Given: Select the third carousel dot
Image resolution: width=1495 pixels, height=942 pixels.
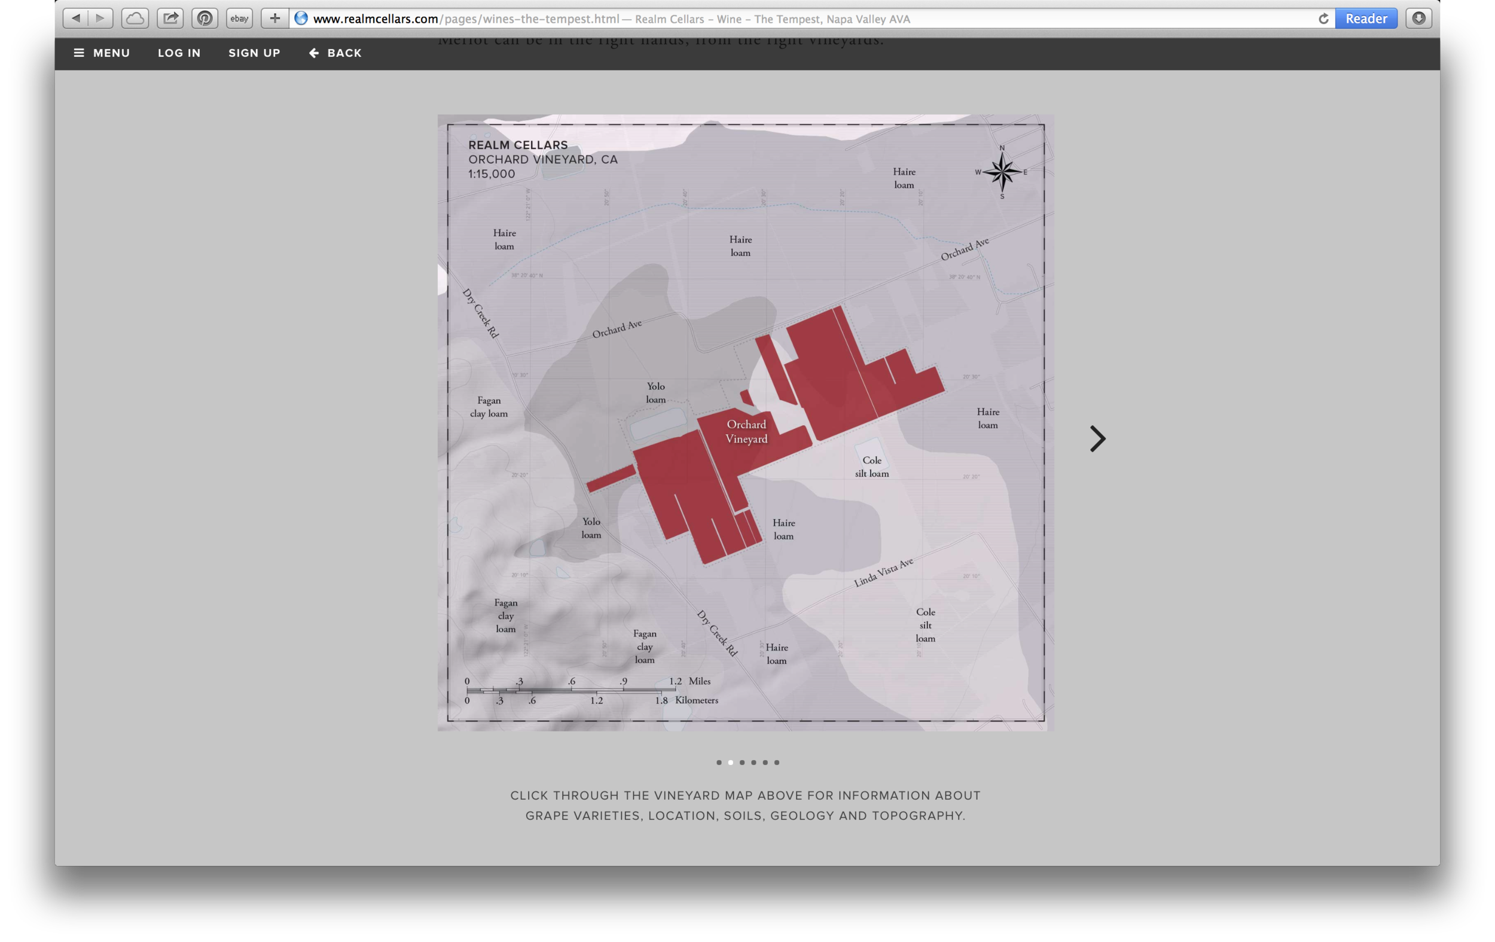Looking at the screenshot, I should (742, 763).
